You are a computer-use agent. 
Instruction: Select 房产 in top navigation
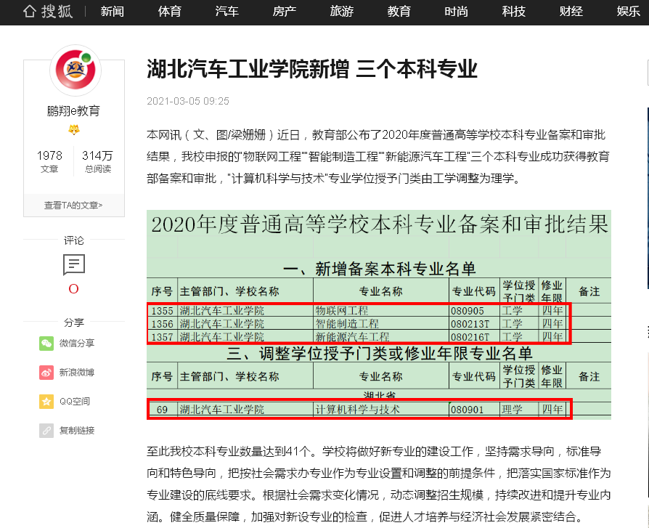click(x=284, y=12)
